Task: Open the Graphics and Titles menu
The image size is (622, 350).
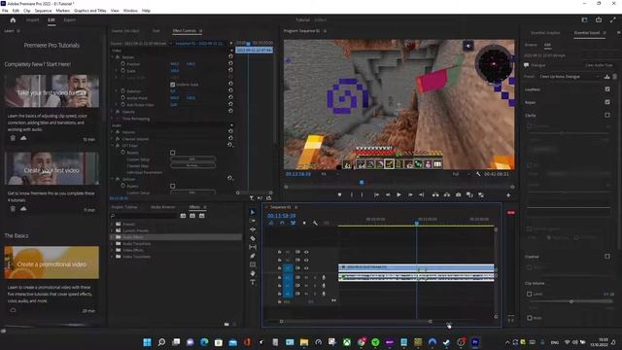Action: tap(90, 11)
